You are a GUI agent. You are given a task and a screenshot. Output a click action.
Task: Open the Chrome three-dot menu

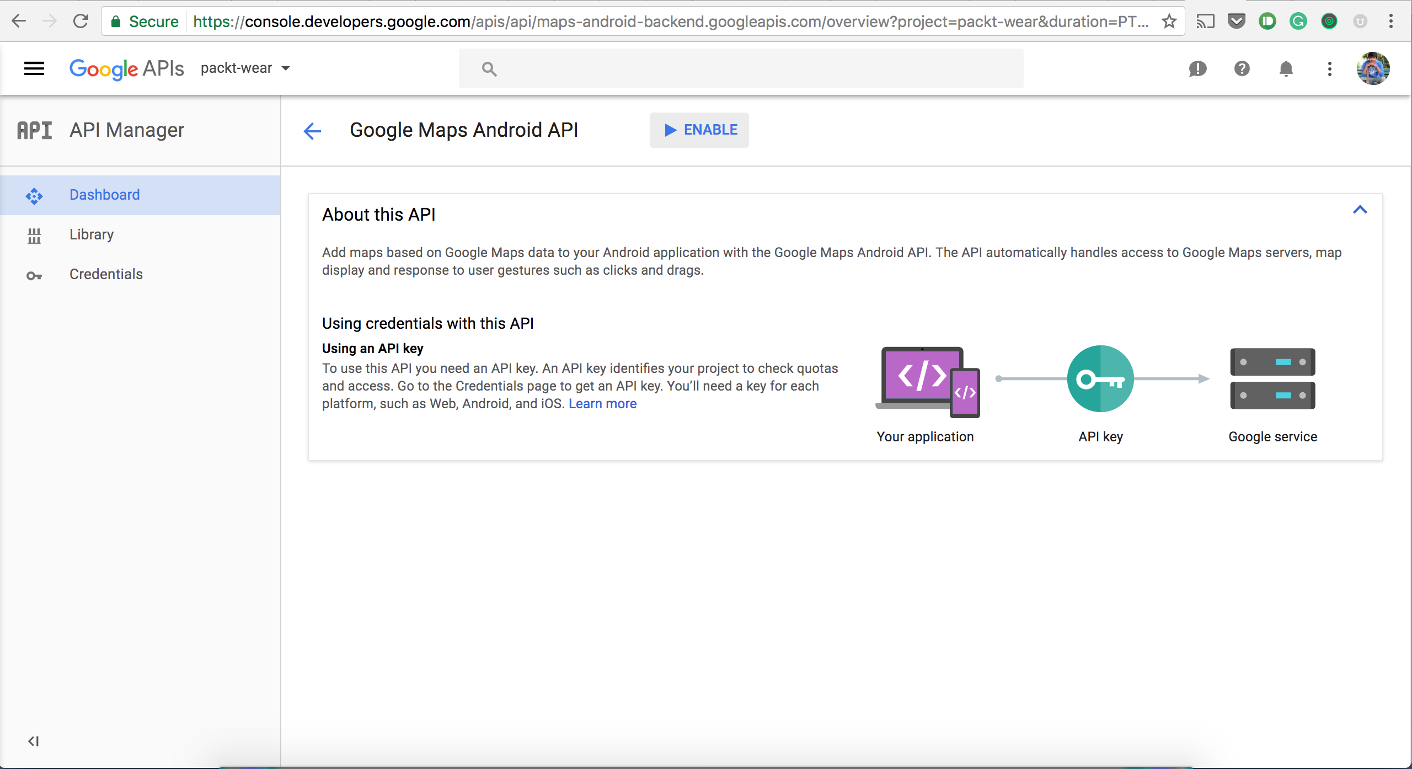[x=1391, y=22]
